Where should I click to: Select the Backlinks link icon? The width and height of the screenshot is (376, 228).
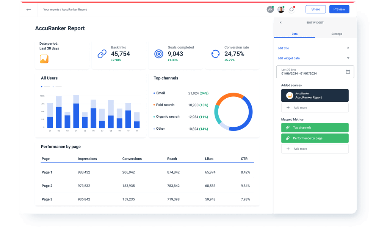[x=102, y=54]
